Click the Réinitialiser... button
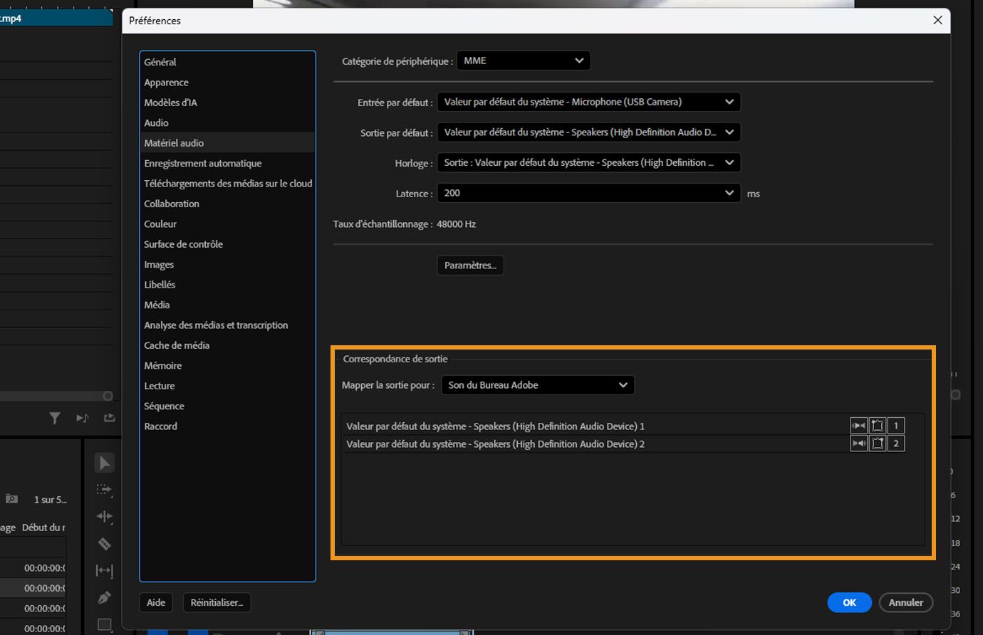 (x=217, y=602)
